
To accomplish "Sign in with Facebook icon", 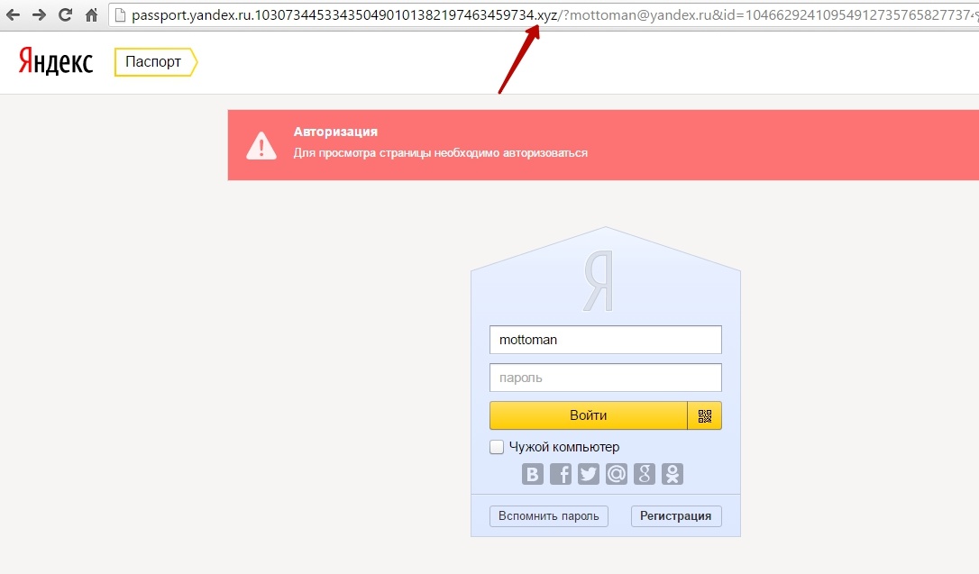I will (x=561, y=474).
